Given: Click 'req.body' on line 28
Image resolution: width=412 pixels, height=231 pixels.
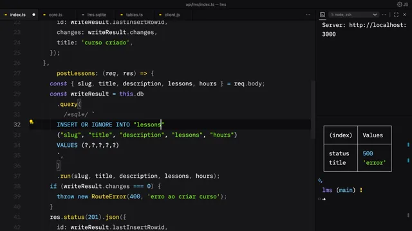Looking at the screenshot, I should (x=248, y=83).
